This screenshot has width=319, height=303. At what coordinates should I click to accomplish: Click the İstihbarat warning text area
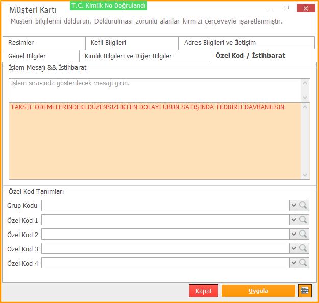point(155,141)
